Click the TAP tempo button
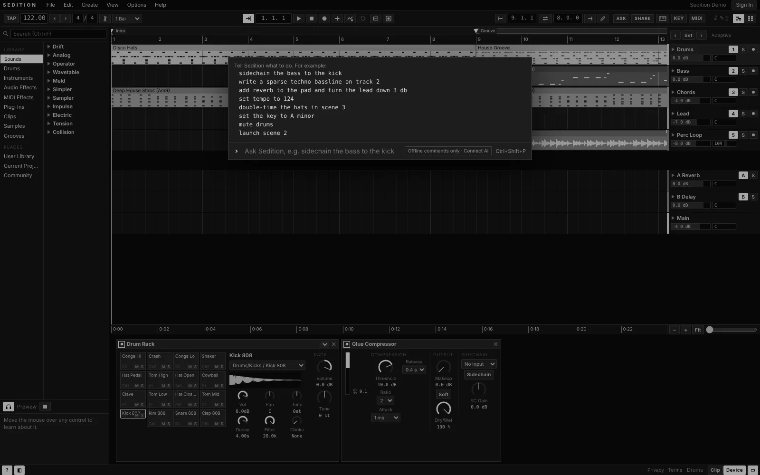 pyautogui.click(x=11, y=19)
